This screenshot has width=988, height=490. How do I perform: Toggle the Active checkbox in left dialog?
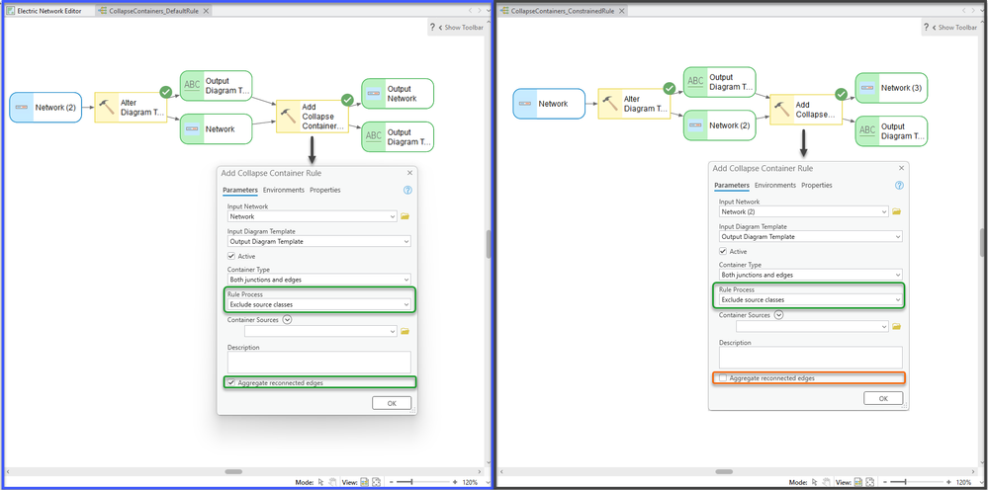[231, 256]
